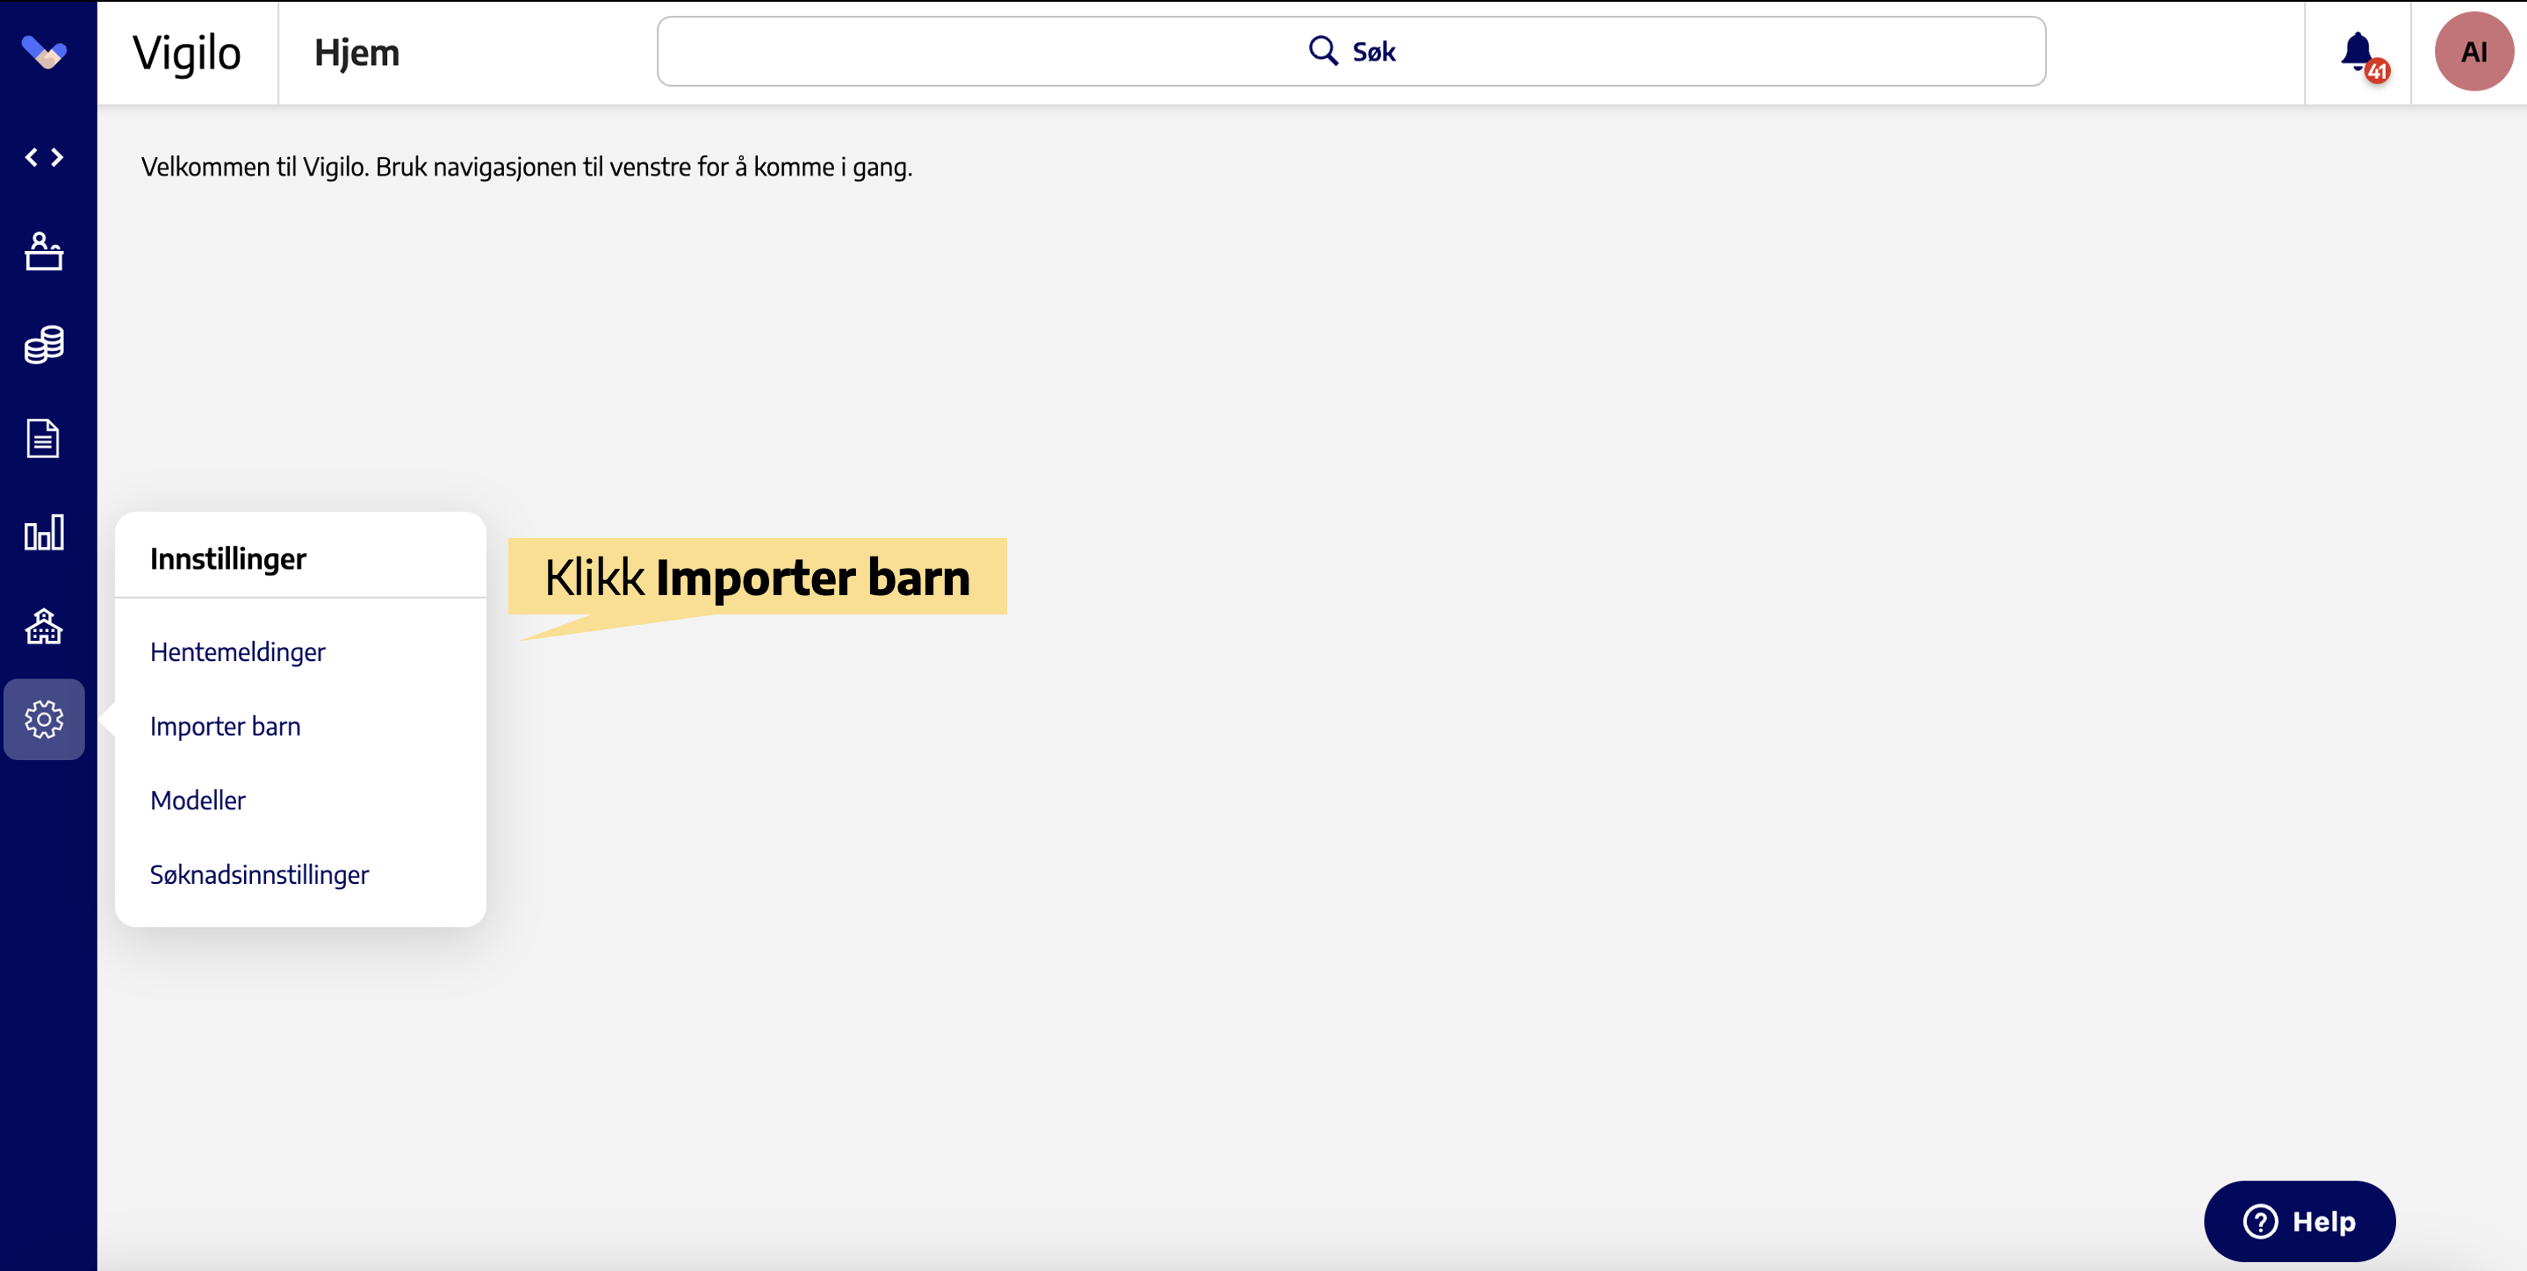The height and width of the screenshot is (1271, 2527).
Task: Click the Vigilo title text
Action: tap(186, 53)
